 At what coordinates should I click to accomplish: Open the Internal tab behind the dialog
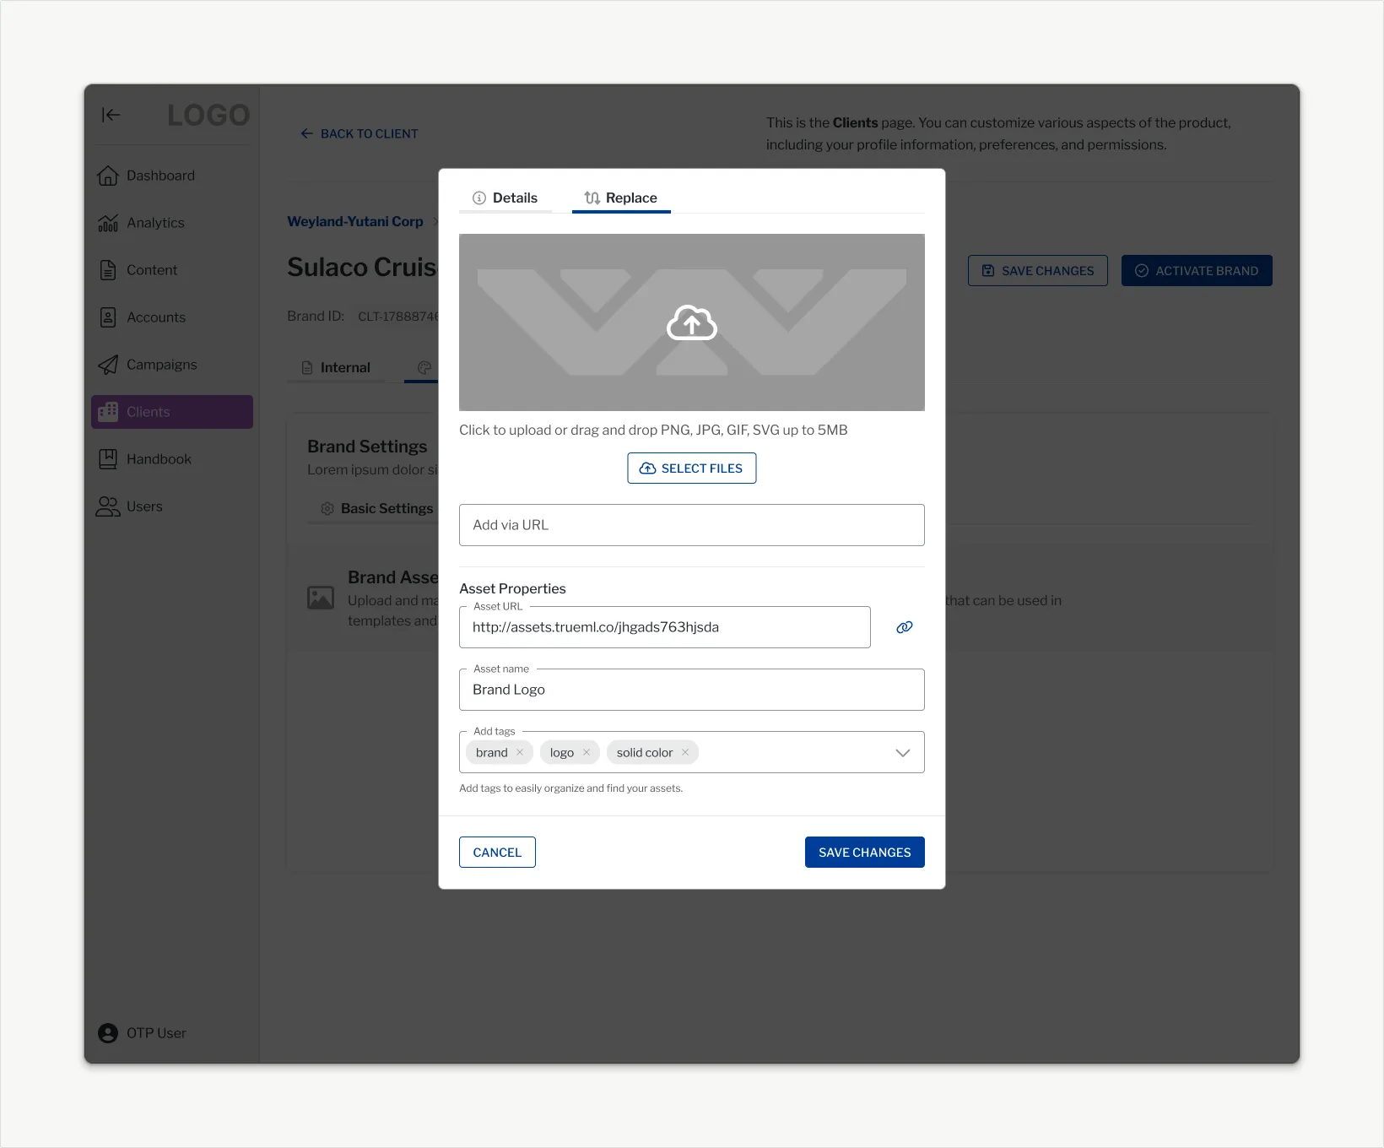pos(336,368)
